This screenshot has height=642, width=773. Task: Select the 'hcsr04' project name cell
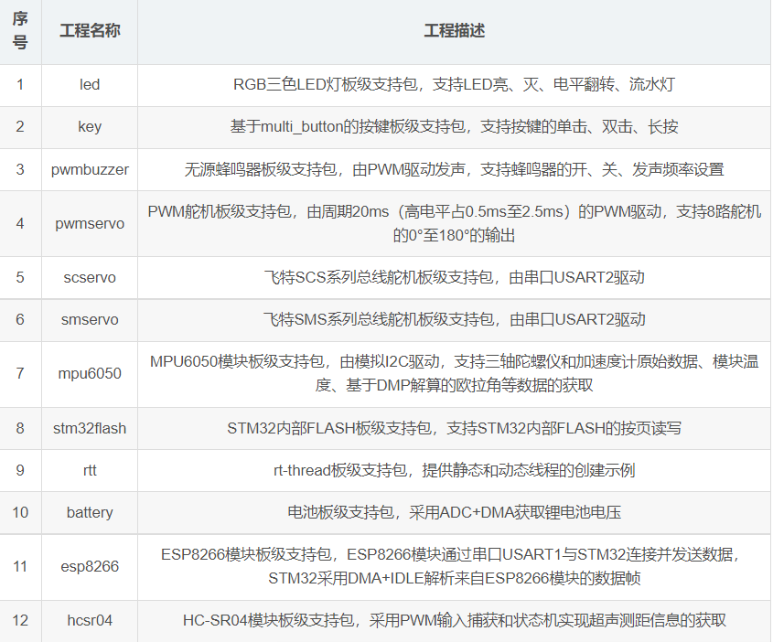coord(90,621)
